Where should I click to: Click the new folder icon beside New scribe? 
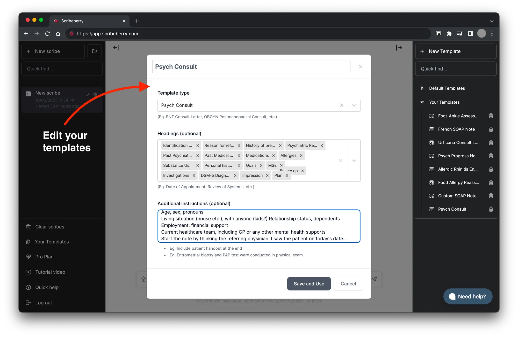(95, 51)
